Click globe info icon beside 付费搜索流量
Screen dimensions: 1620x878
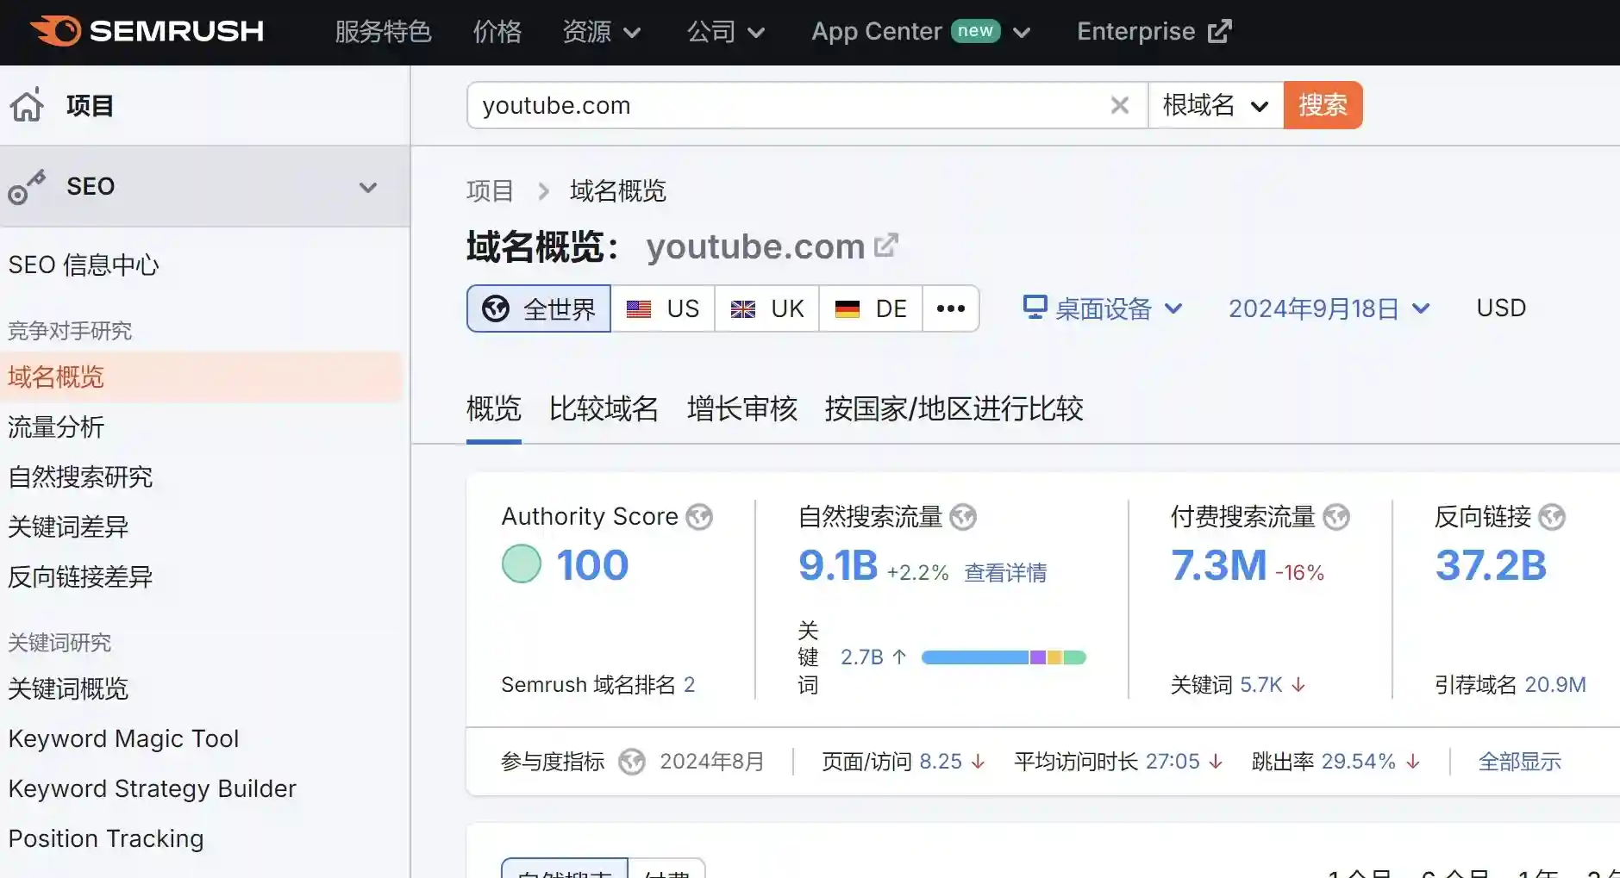pos(1335,517)
